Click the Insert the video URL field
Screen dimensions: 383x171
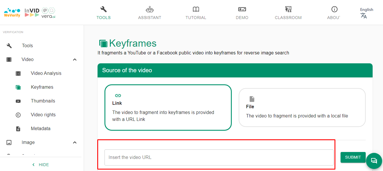pos(219,157)
